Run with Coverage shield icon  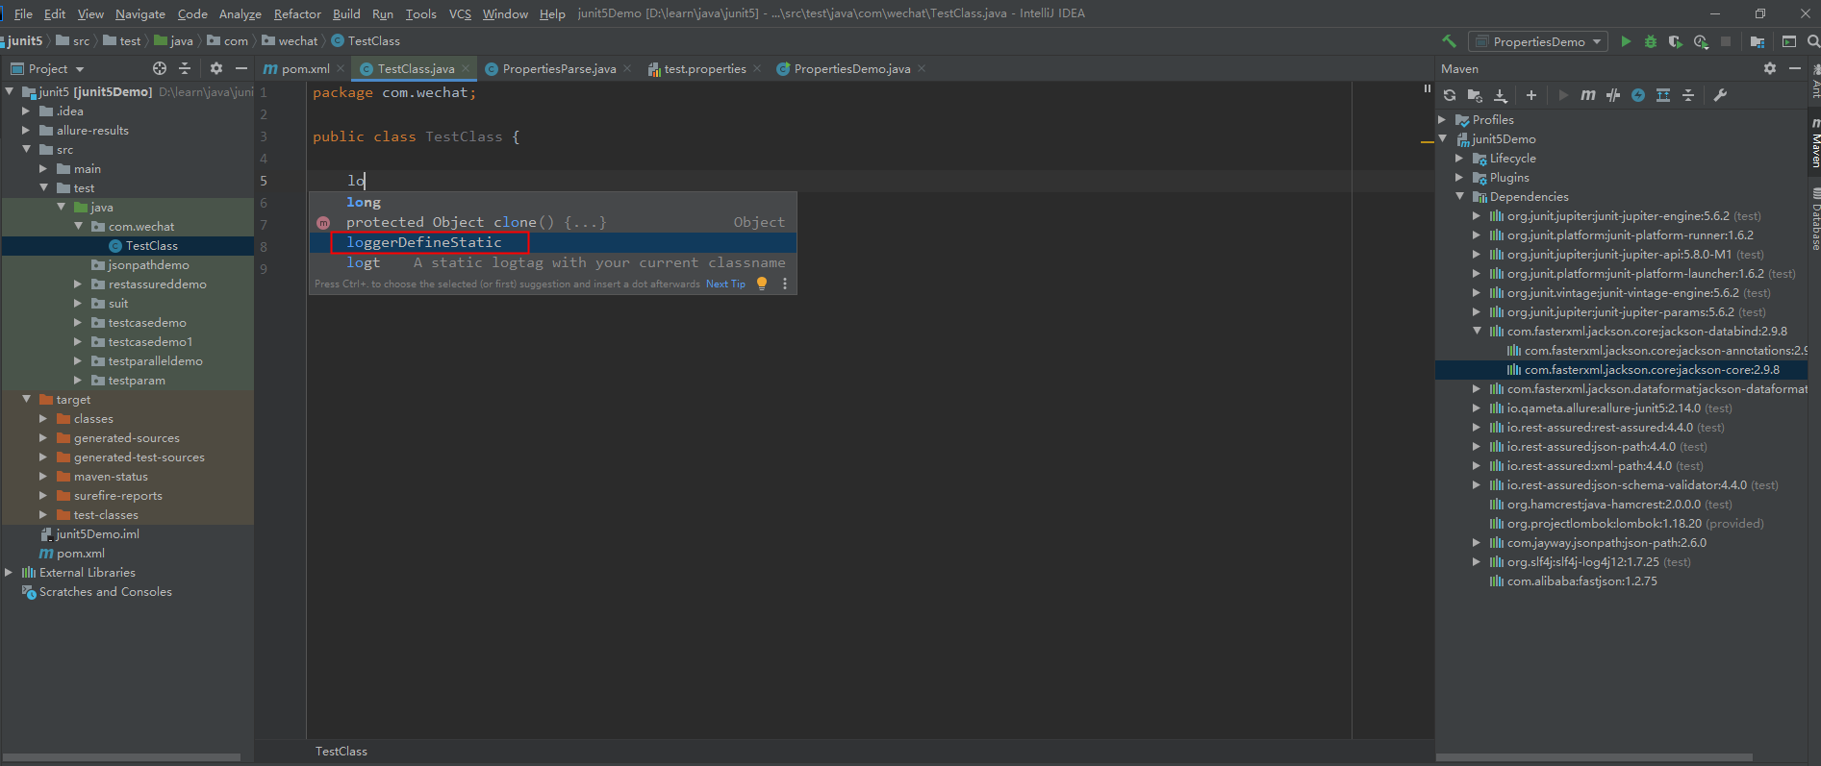(1676, 41)
